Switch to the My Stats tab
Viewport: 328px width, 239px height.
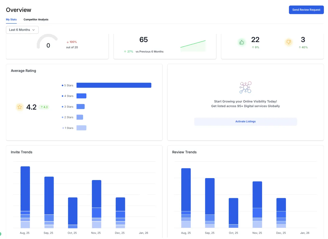click(11, 20)
